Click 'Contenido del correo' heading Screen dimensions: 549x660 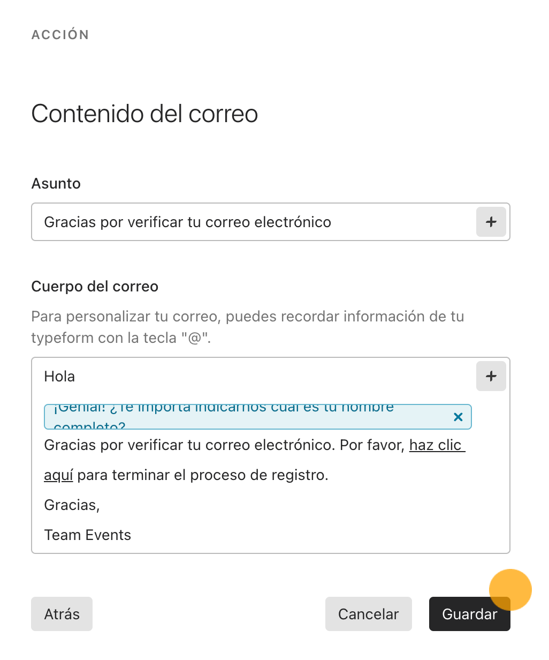[144, 114]
